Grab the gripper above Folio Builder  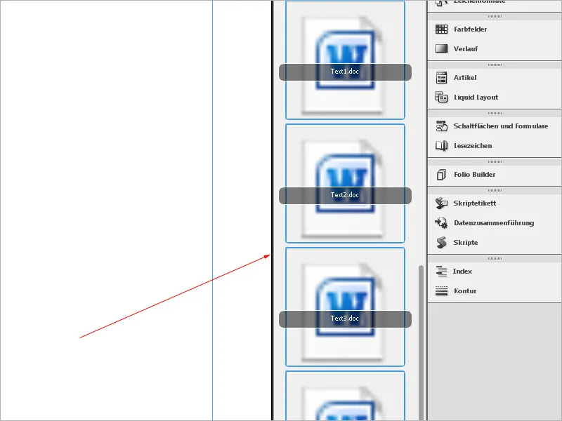[x=495, y=162]
